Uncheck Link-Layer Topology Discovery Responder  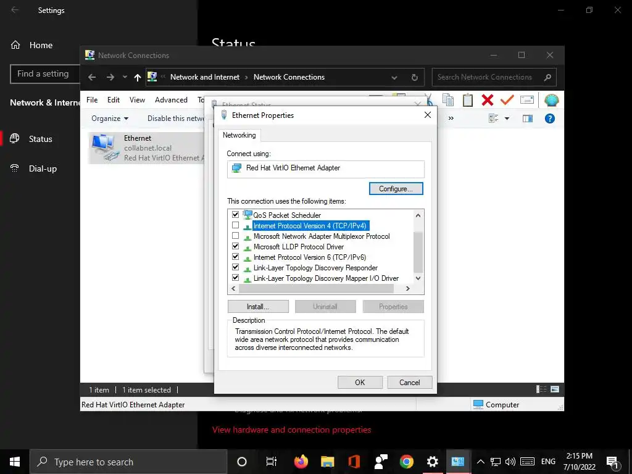(x=235, y=267)
